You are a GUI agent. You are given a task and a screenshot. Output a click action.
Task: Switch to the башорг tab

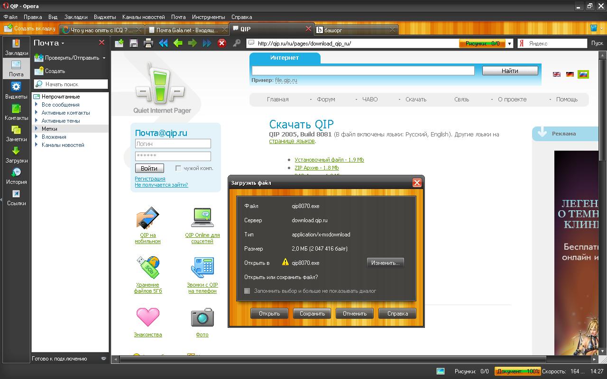tap(356, 30)
